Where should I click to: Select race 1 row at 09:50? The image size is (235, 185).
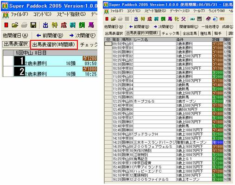(50, 61)
